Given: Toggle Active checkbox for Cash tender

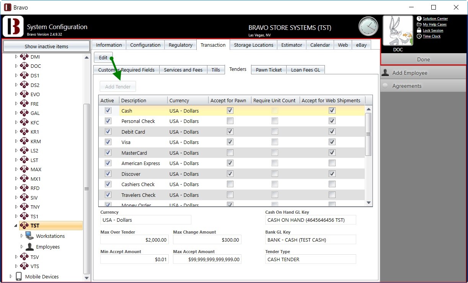Looking at the screenshot, I should tap(108, 110).
